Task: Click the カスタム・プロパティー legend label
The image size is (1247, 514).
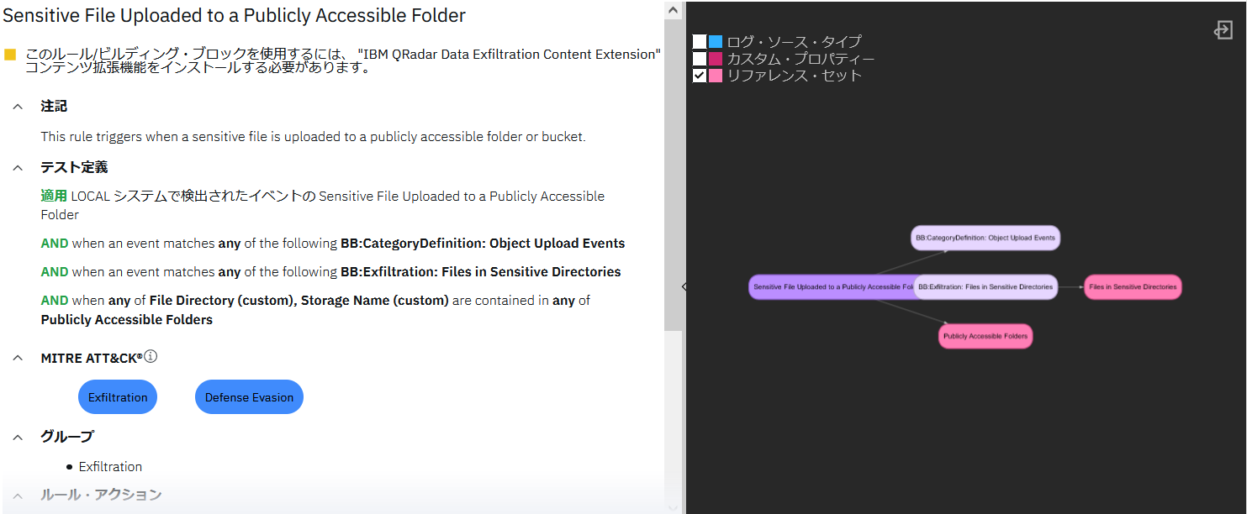Action: (801, 59)
